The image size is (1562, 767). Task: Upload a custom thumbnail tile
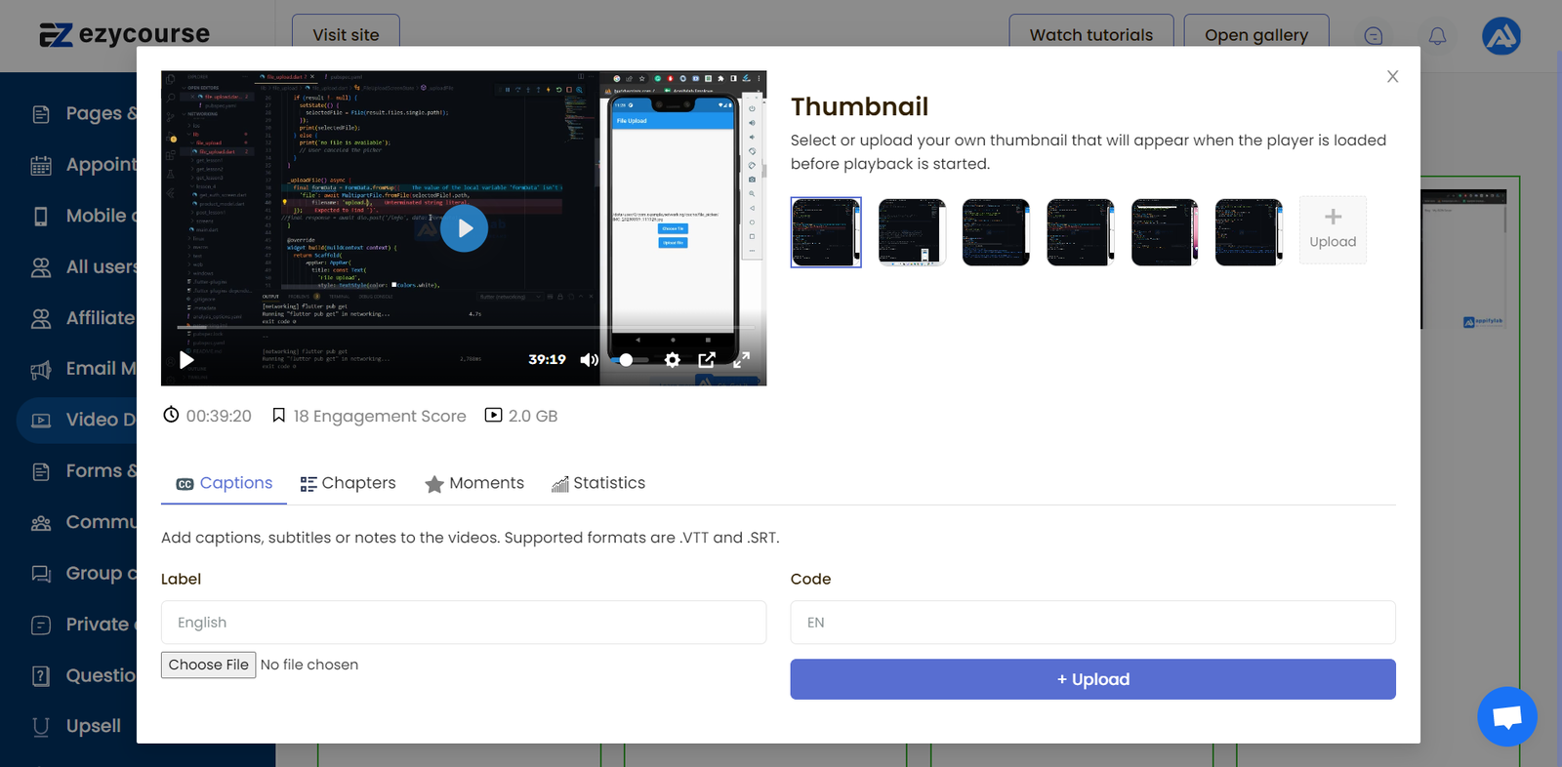(1333, 230)
